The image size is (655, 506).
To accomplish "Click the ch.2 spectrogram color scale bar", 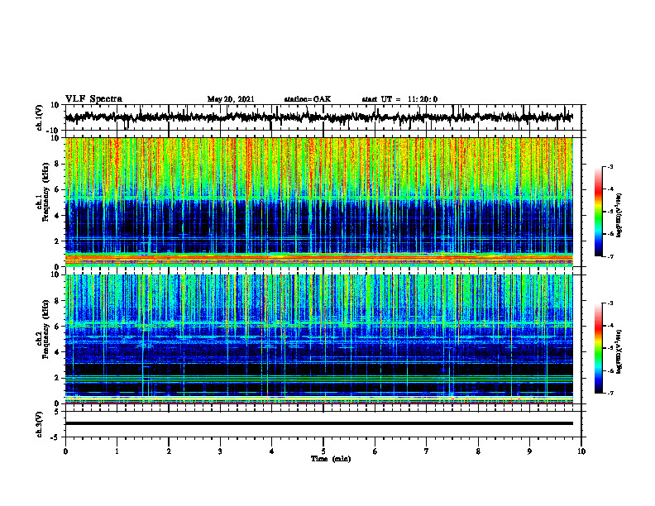I will [599, 348].
